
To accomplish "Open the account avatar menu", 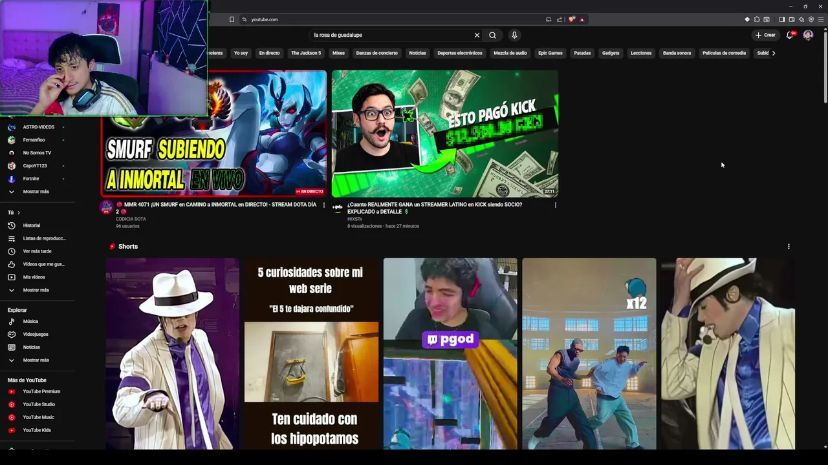I will click(x=808, y=35).
